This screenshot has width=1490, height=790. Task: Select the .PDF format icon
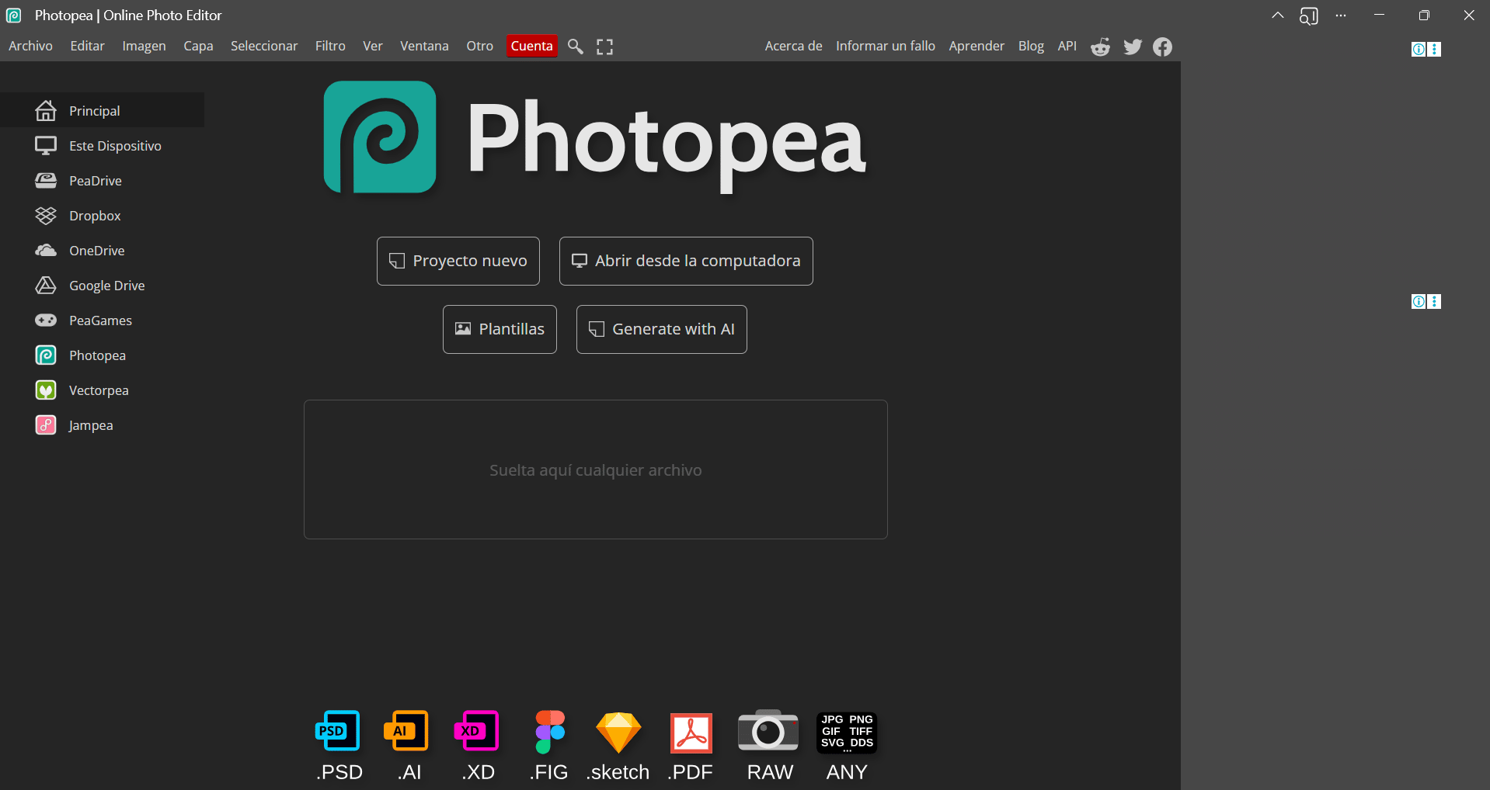point(691,733)
